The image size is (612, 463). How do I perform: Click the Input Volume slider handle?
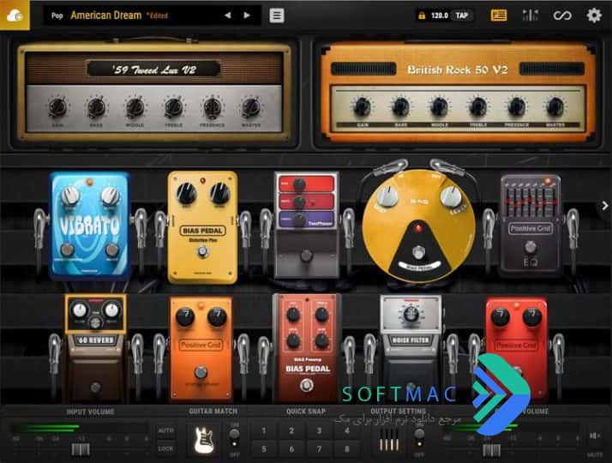click(x=81, y=450)
